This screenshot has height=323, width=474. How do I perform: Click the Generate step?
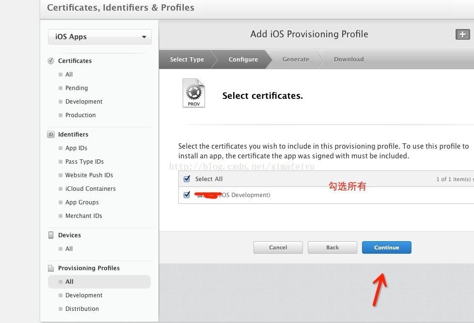pos(296,59)
